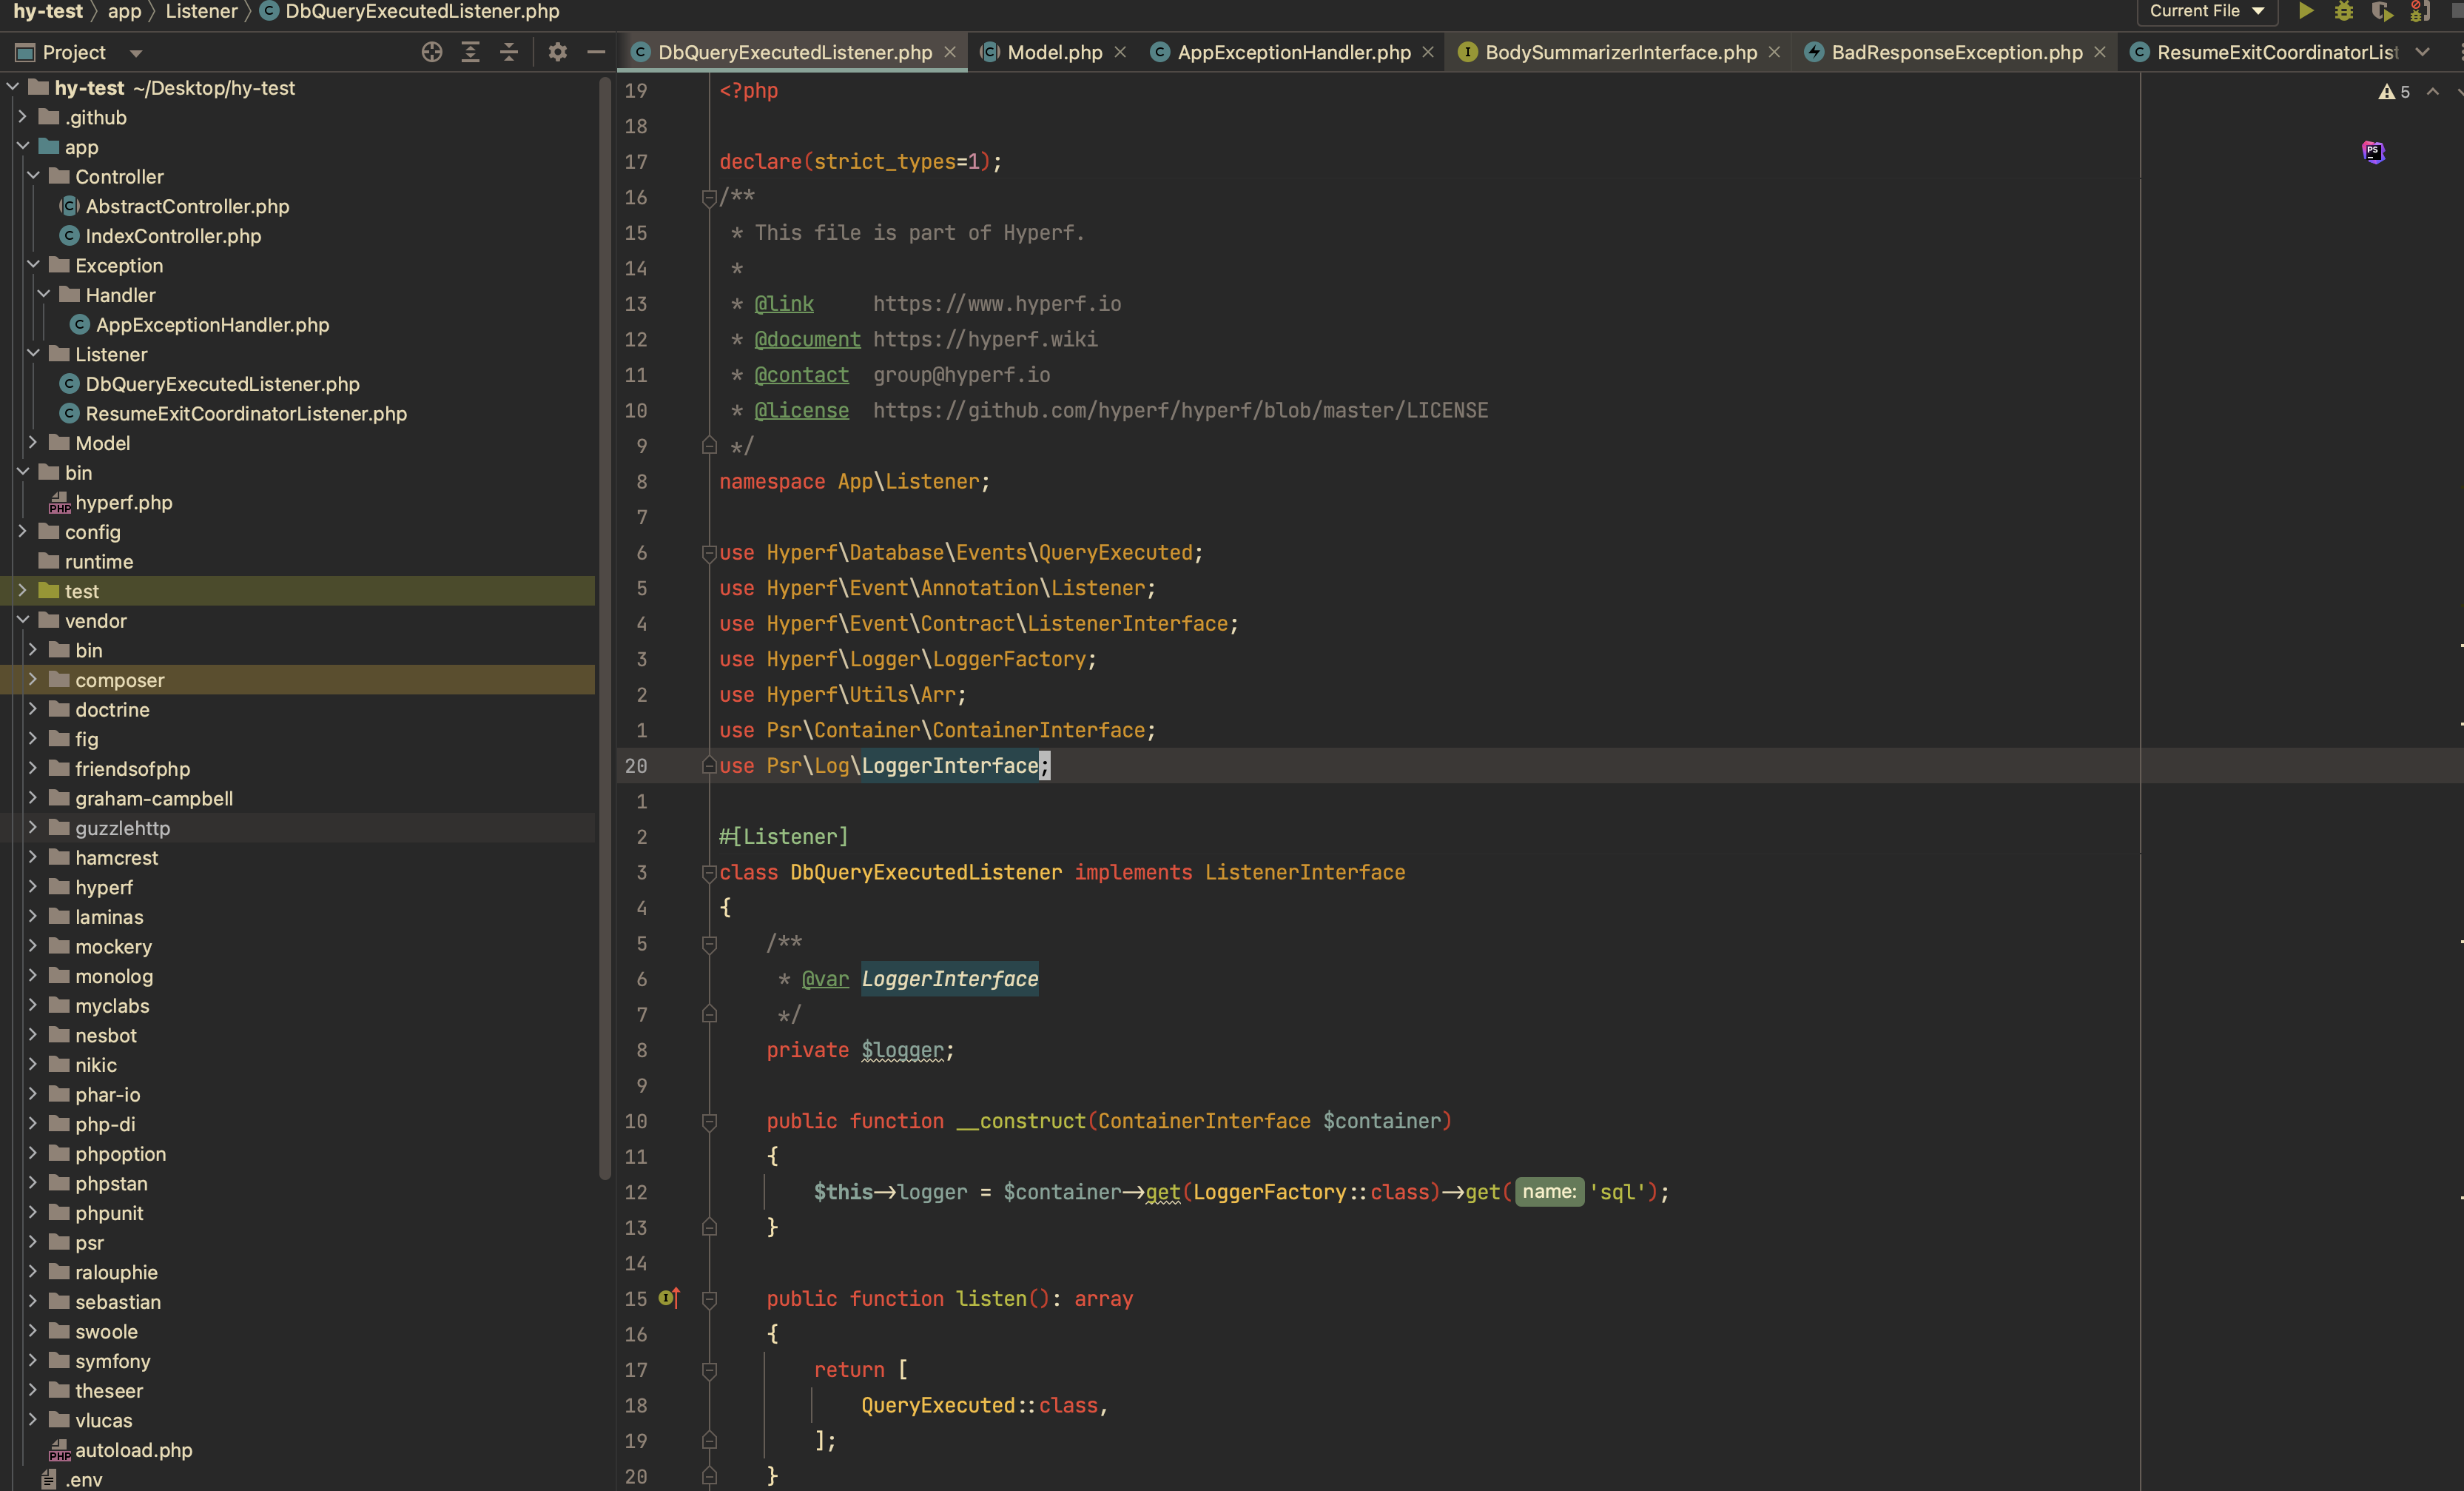The image size is (2464, 1491).
Task: Select the .env file
Action: 84,1479
